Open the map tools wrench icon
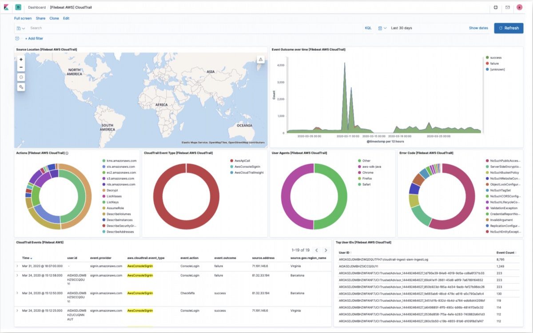533x333 pixels. [21, 87]
